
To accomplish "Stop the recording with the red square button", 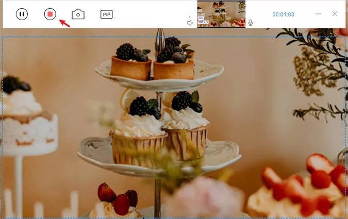I will (50, 14).
